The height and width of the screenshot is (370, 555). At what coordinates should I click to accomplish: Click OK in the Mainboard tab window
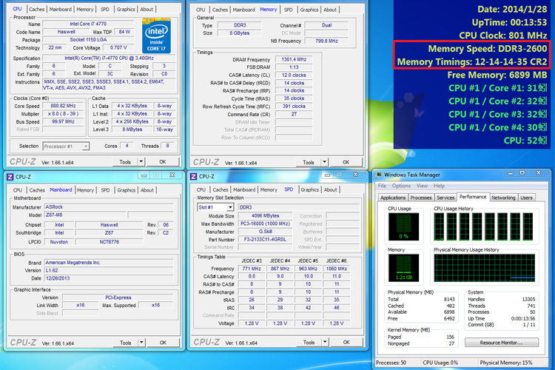point(163,343)
